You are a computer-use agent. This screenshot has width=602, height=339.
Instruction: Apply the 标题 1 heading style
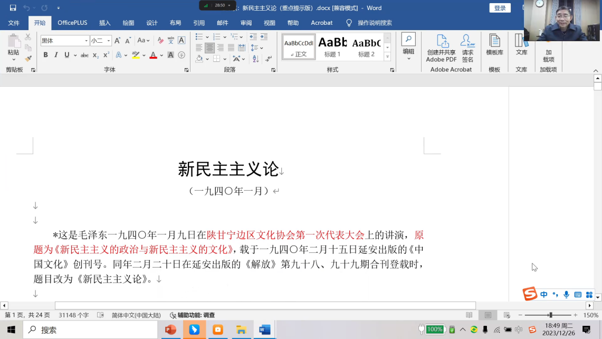tap(332, 46)
